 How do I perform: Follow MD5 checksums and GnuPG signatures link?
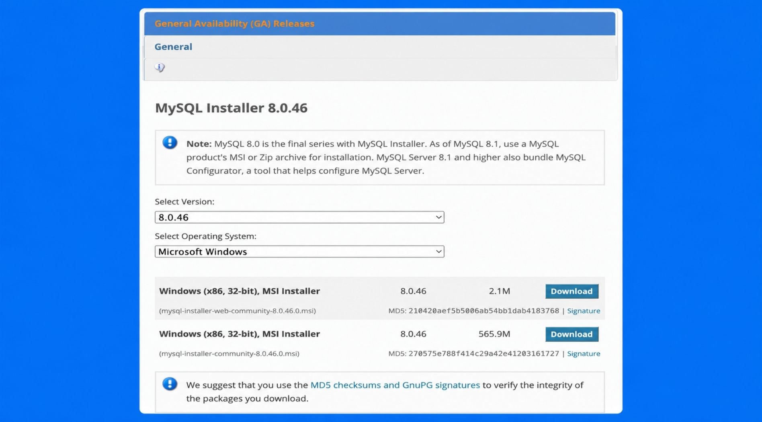click(395, 385)
